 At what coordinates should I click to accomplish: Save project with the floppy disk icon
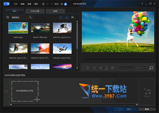coord(43,4)
